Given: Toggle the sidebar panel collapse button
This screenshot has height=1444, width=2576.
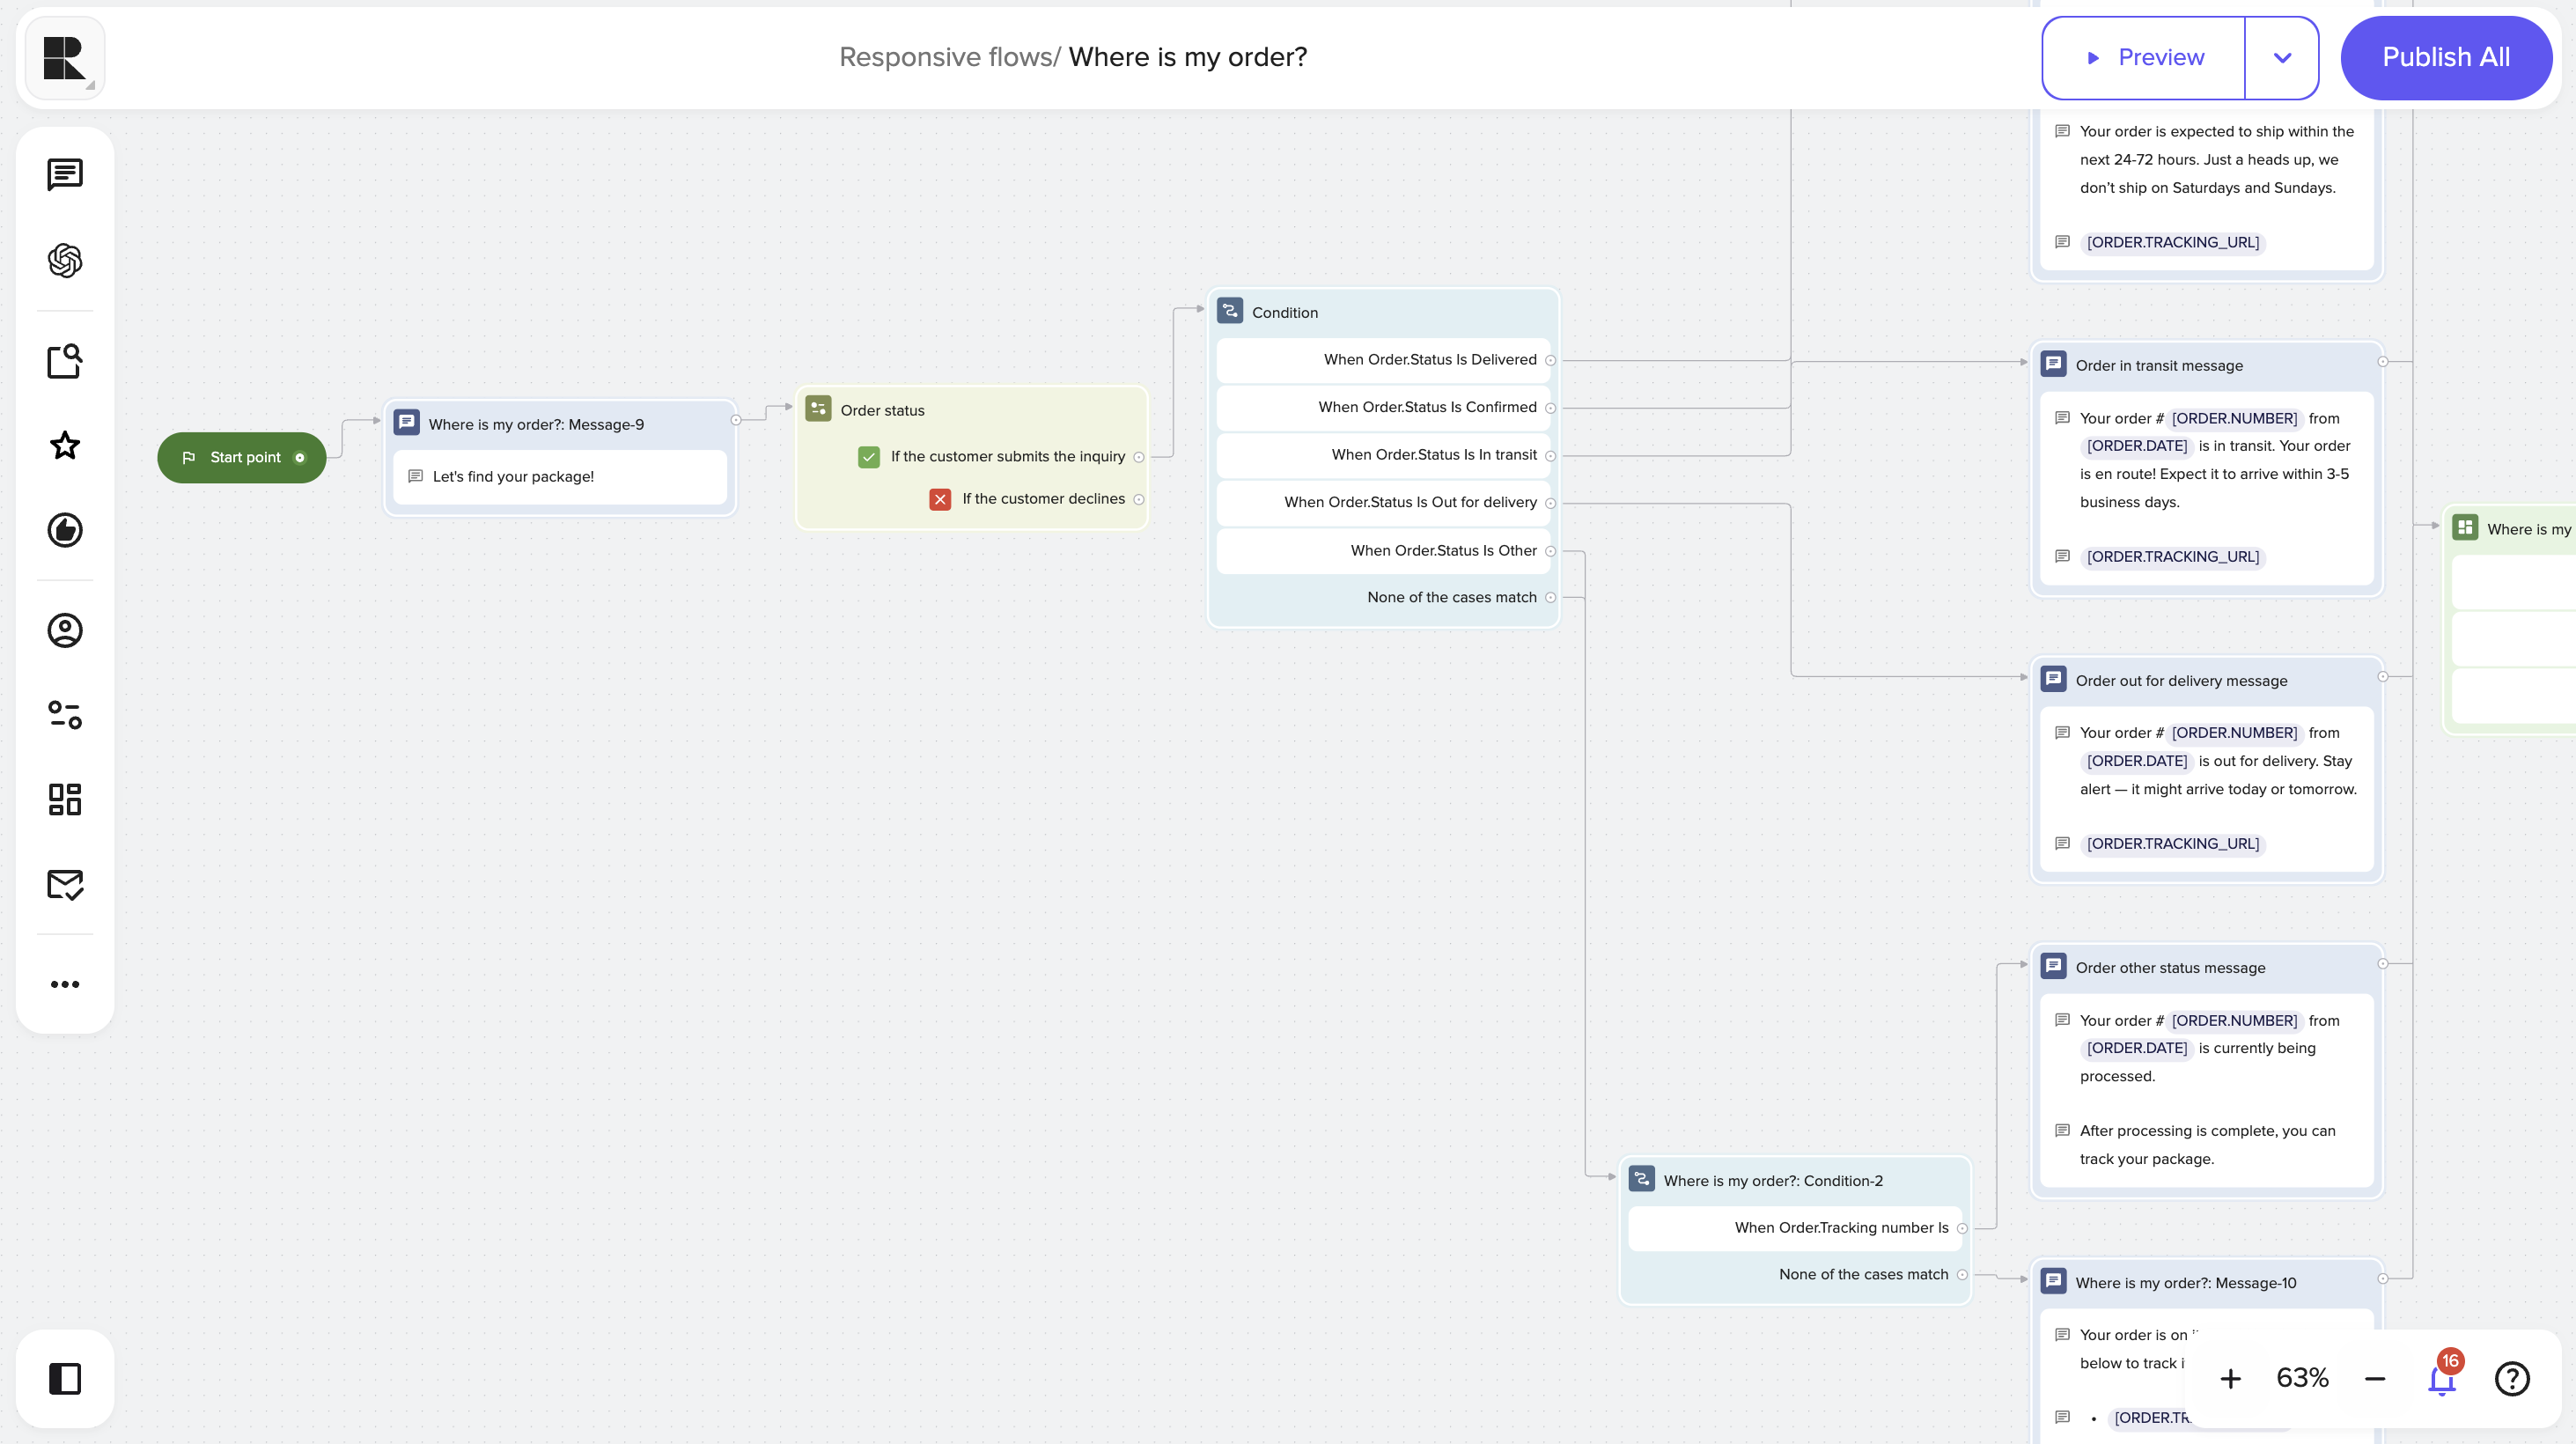Looking at the screenshot, I should (x=65, y=1379).
